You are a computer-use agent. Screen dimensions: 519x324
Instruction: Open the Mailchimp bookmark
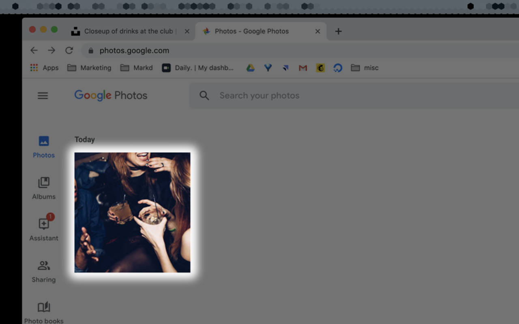[320, 68]
